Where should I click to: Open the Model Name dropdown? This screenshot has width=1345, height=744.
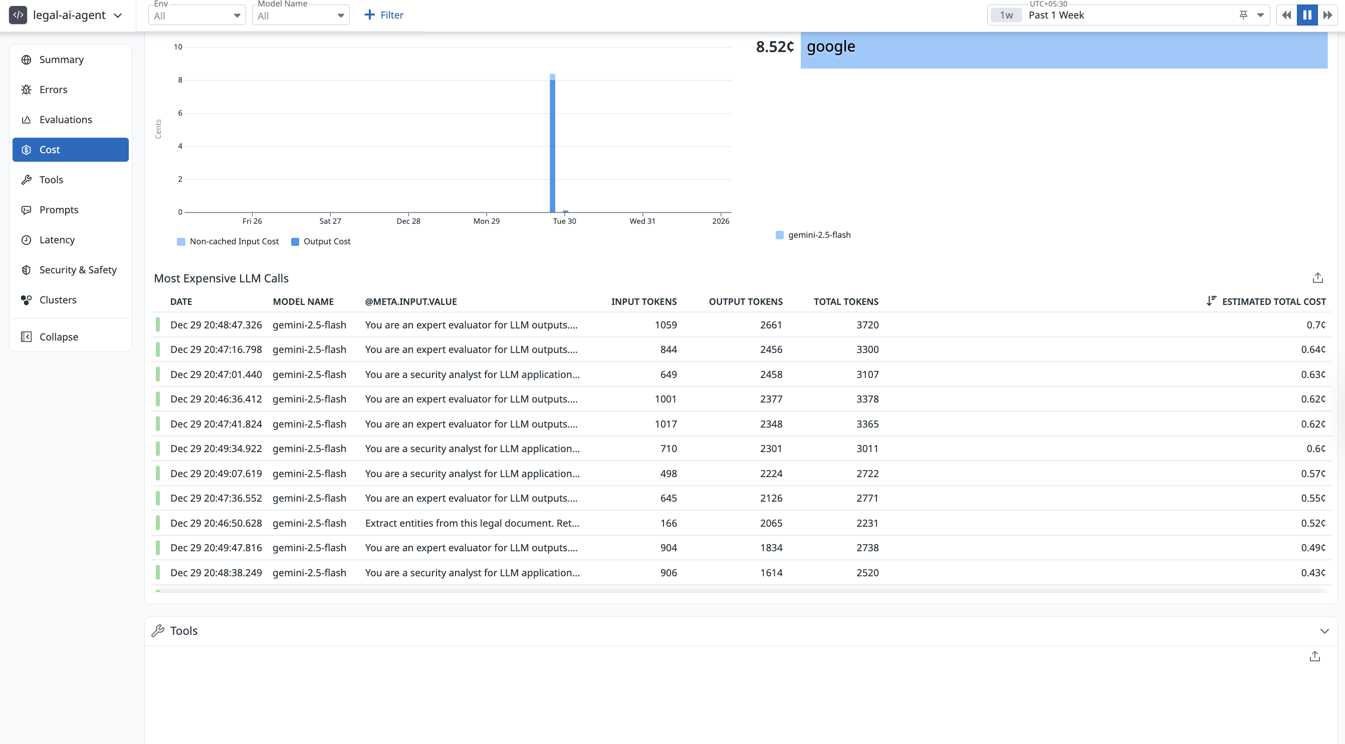coord(301,16)
